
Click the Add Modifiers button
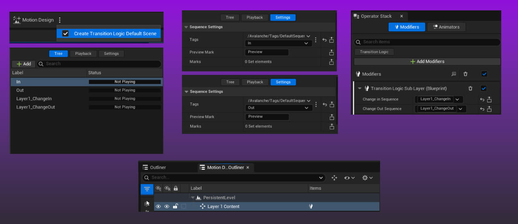(x=427, y=61)
